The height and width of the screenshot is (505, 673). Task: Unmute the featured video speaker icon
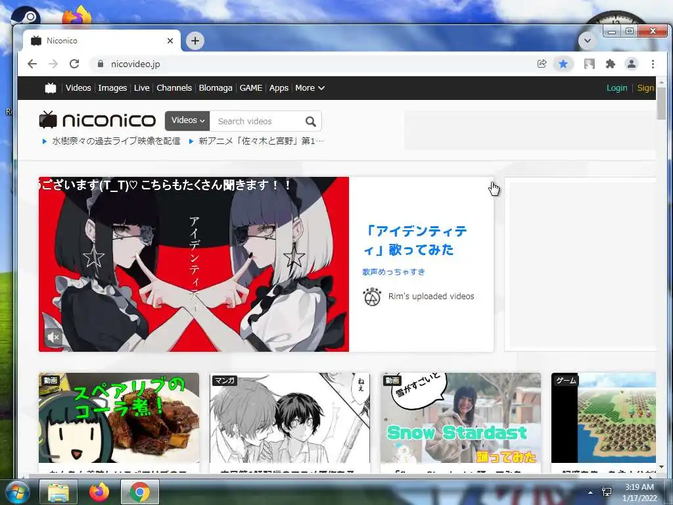[x=53, y=337]
